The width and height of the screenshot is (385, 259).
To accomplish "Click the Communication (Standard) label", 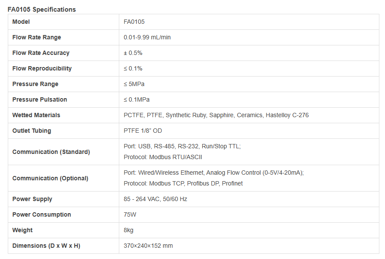I will (51, 152).
